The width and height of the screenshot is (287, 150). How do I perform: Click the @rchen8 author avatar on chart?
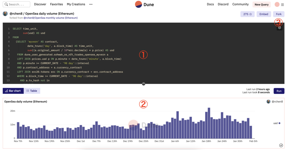pyautogui.click(x=268, y=102)
